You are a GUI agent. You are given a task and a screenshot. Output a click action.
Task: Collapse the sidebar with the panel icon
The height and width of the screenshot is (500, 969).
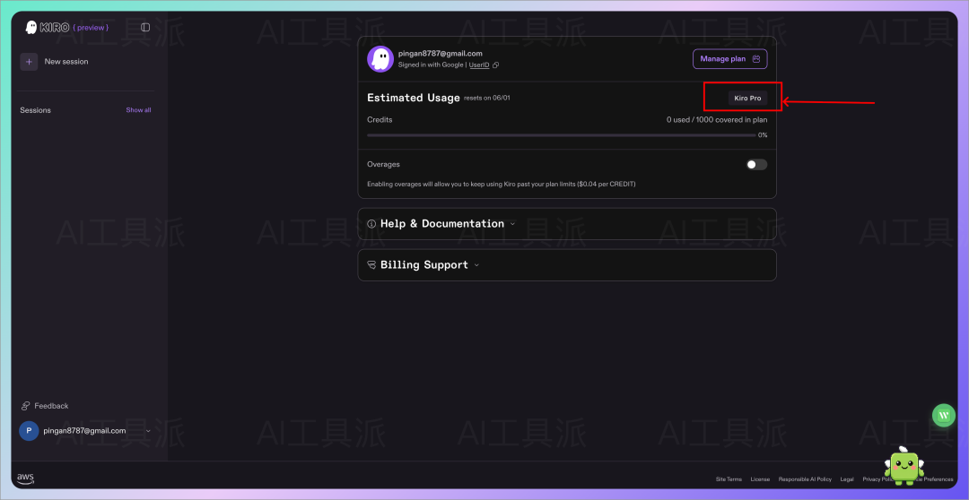pos(145,27)
